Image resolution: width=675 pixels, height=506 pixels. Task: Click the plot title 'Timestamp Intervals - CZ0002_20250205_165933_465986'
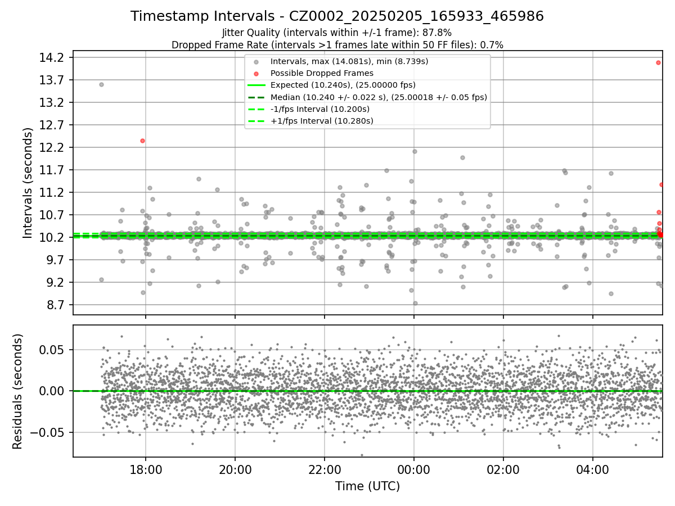point(337,16)
